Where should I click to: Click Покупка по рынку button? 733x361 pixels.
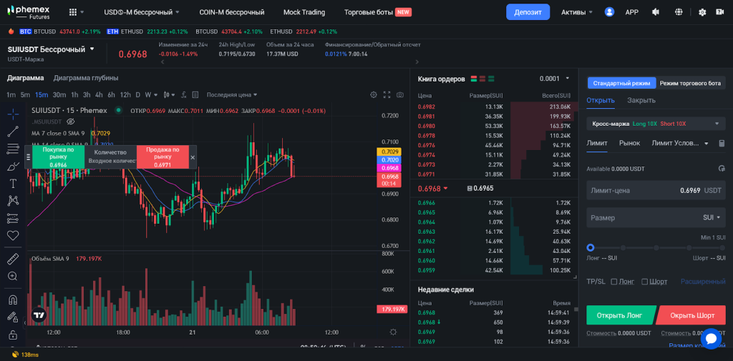(x=58, y=157)
